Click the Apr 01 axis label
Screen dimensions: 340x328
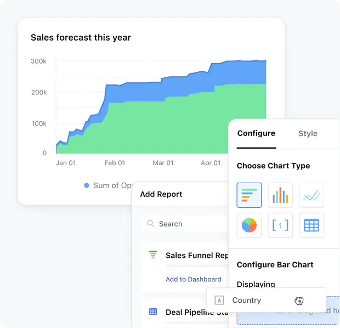(211, 163)
